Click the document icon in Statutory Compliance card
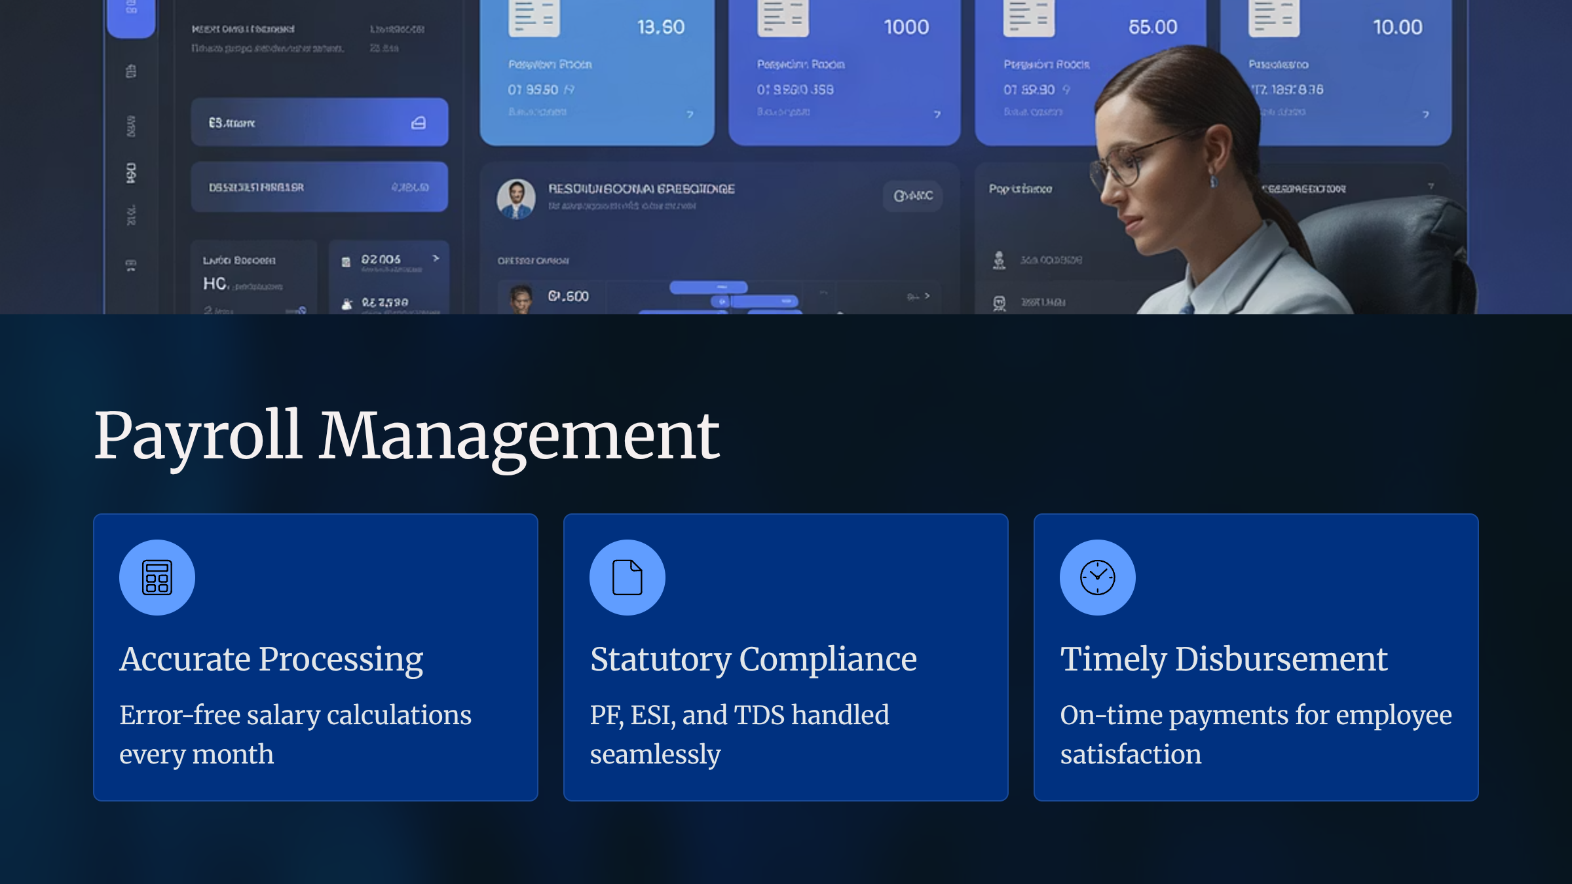1572x884 pixels. tap(627, 578)
